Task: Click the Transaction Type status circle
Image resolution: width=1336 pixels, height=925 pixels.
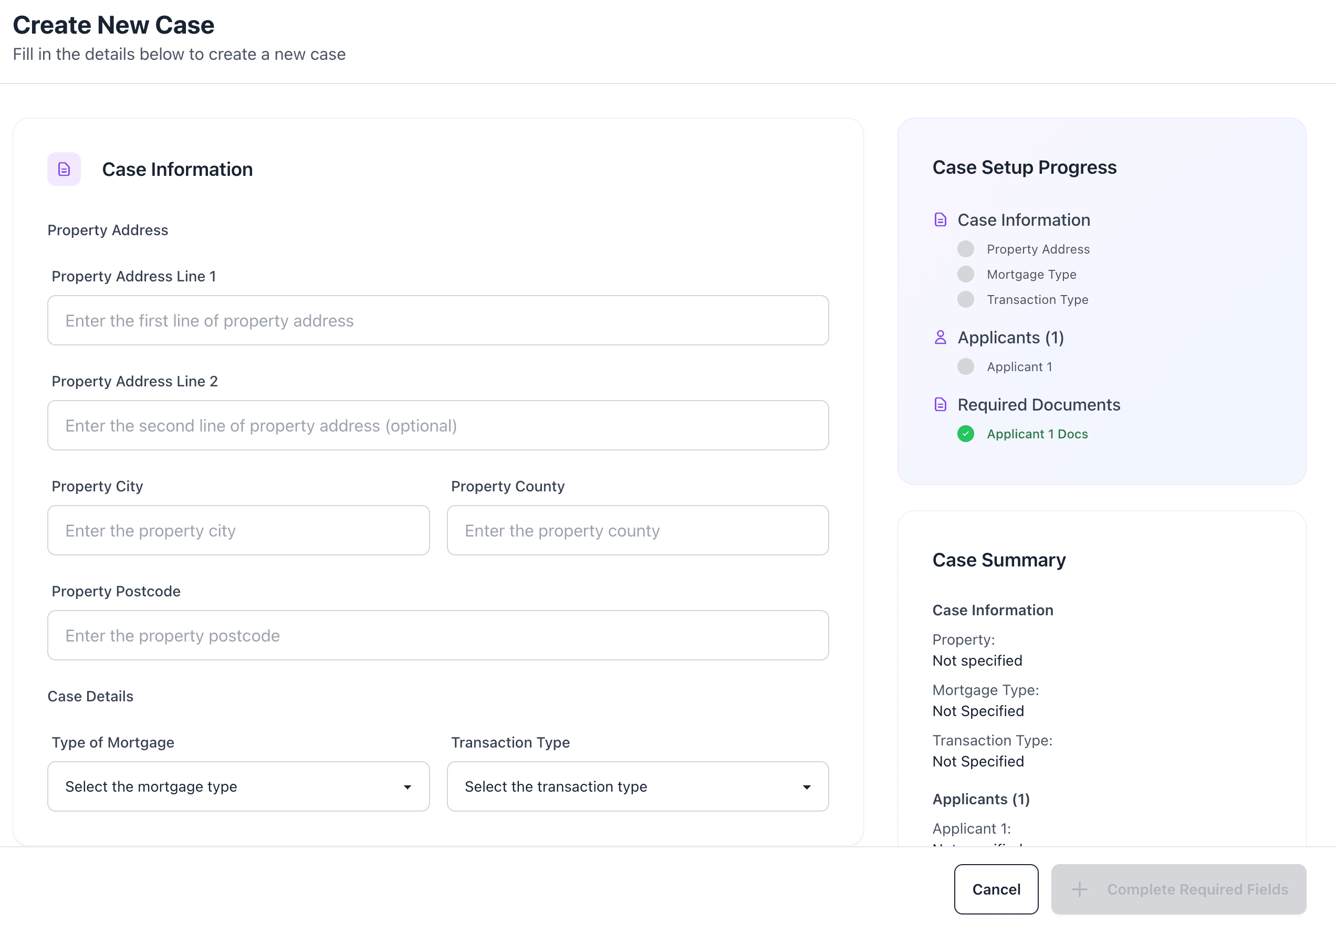Action: [x=965, y=300]
